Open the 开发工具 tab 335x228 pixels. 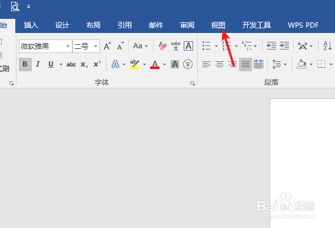pyautogui.click(x=256, y=25)
